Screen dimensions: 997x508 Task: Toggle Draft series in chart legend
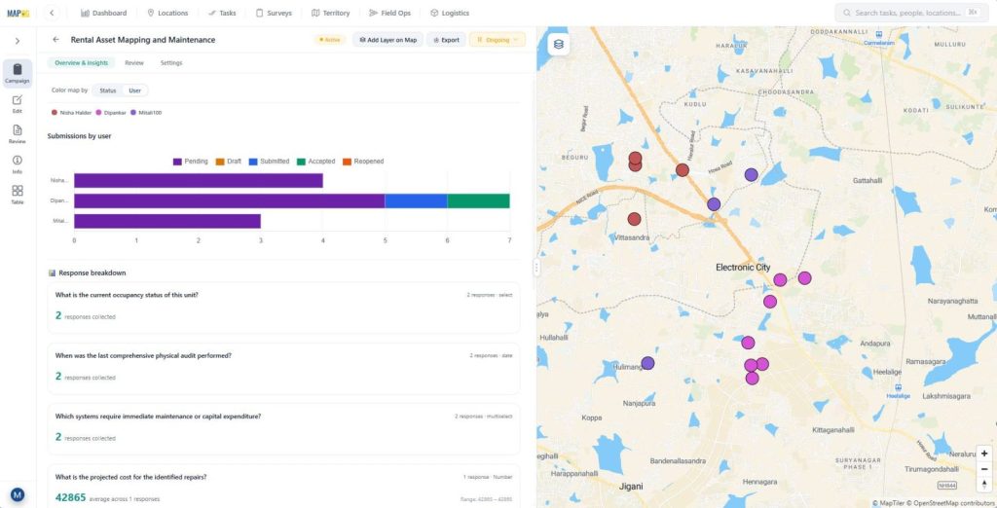click(x=228, y=162)
